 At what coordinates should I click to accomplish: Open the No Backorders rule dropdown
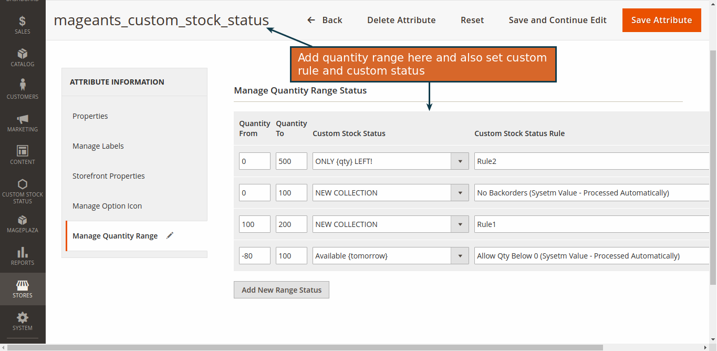591,193
